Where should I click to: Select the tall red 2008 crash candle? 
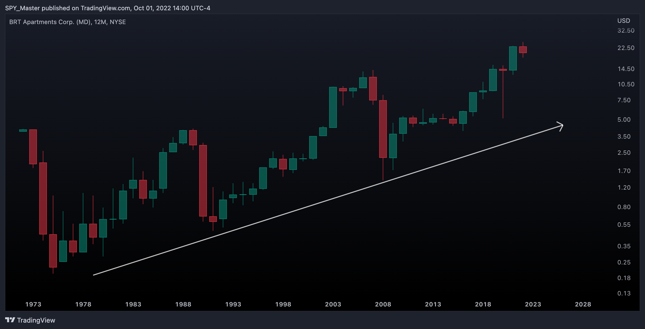pos(383,129)
